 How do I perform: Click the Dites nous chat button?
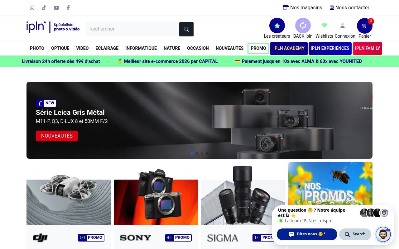[307, 234]
